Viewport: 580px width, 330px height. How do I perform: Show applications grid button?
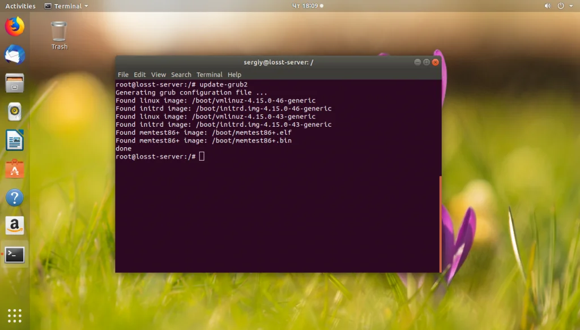point(14,316)
